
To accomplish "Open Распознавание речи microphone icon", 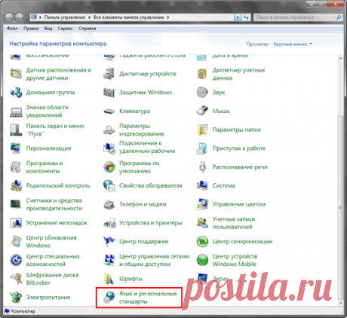I will coord(202,167).
